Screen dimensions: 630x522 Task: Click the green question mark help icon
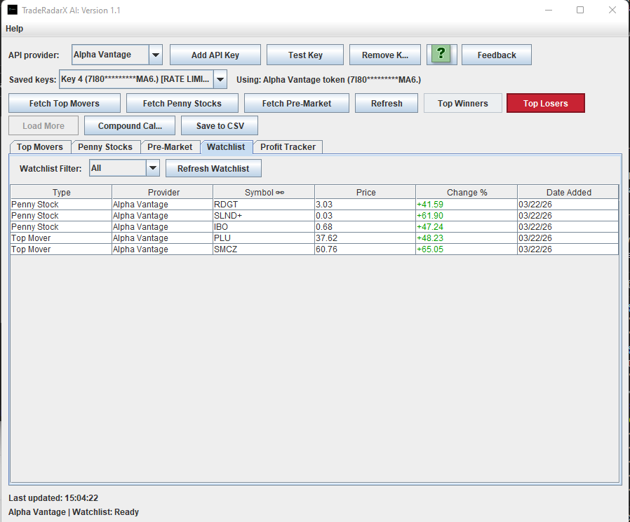(x=441, y=54)
